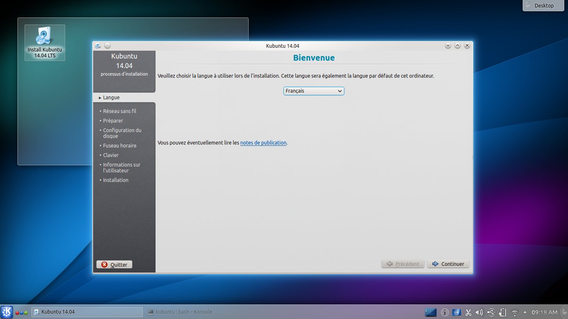The image size is (568, 319).
Task: Switch to Kubuntu 14.04 taskbar entry
Action: coord(87,312)
